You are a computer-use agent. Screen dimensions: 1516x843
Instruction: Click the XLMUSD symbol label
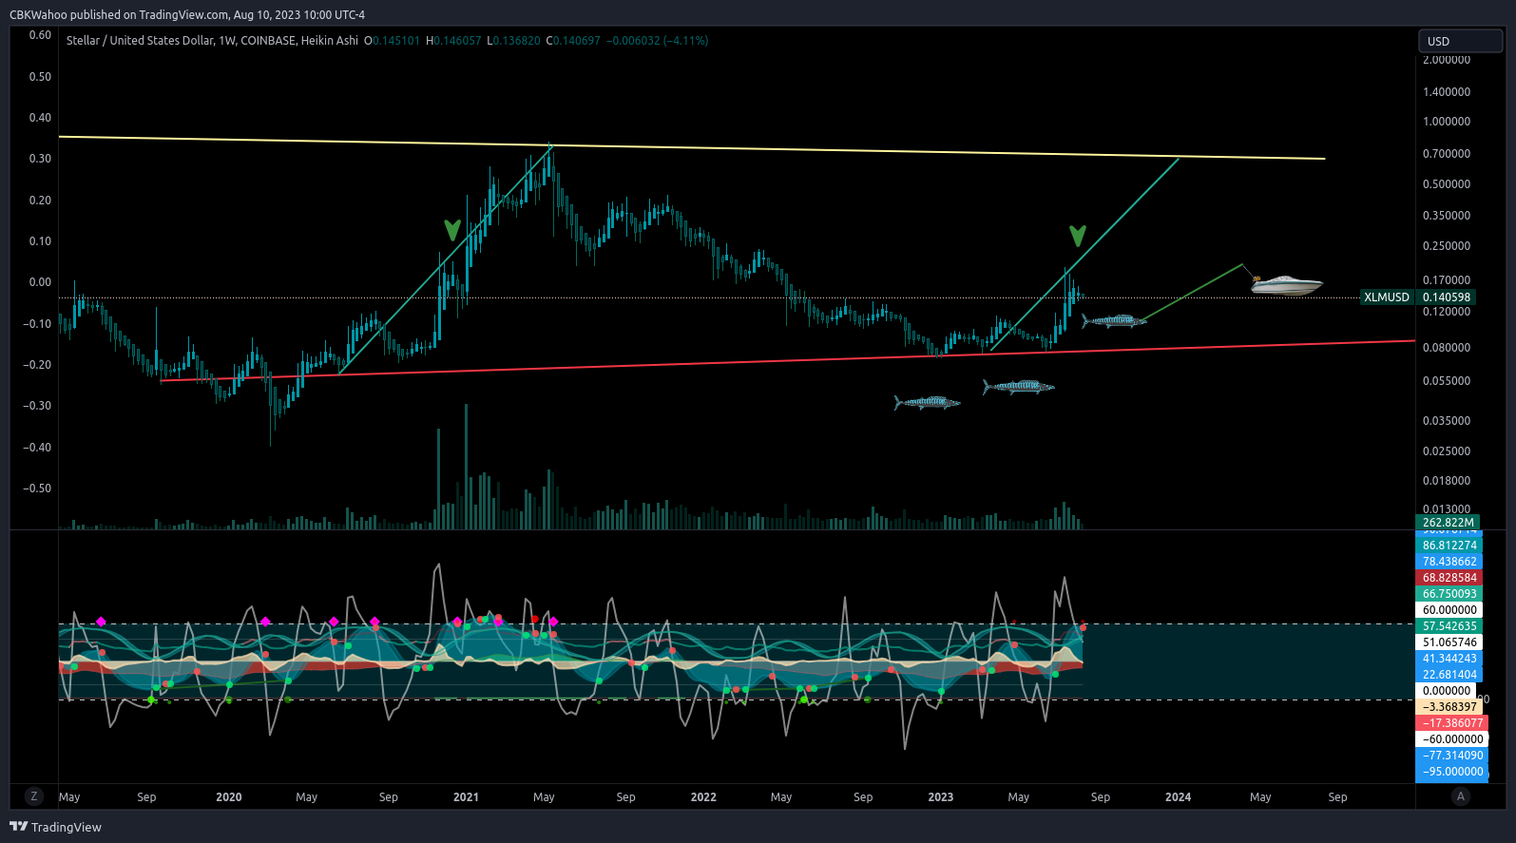coord(1387,297)
